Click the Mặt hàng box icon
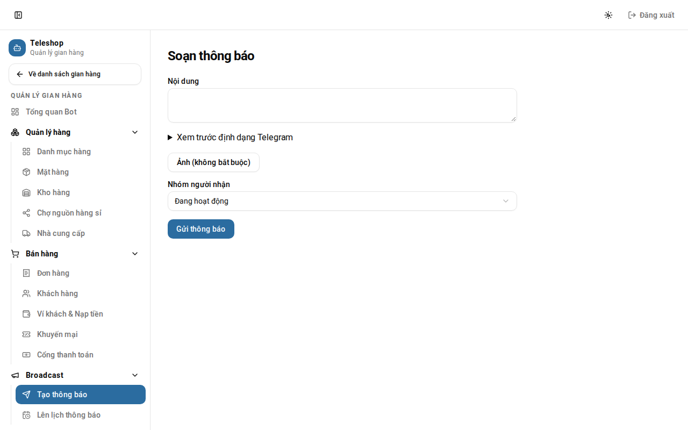 (x=26, y=172)
